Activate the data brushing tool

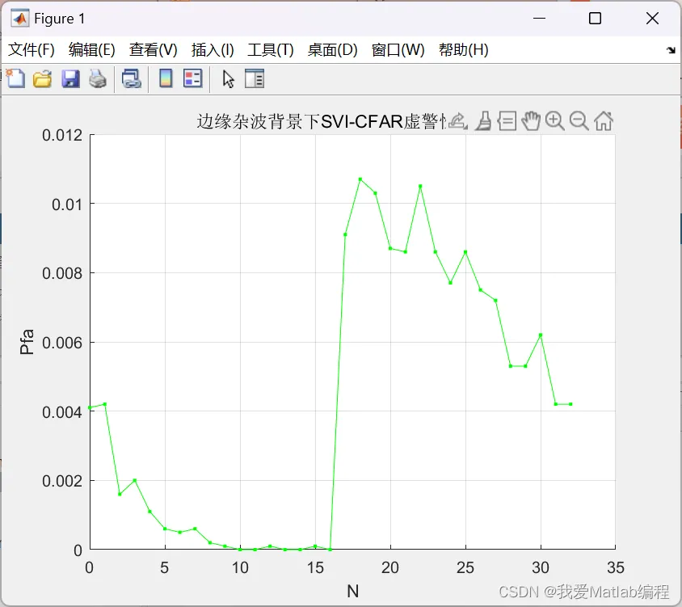483,120
